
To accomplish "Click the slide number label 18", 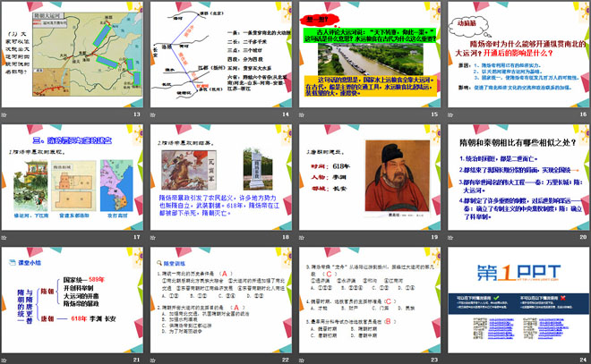I will coord(286,237).
